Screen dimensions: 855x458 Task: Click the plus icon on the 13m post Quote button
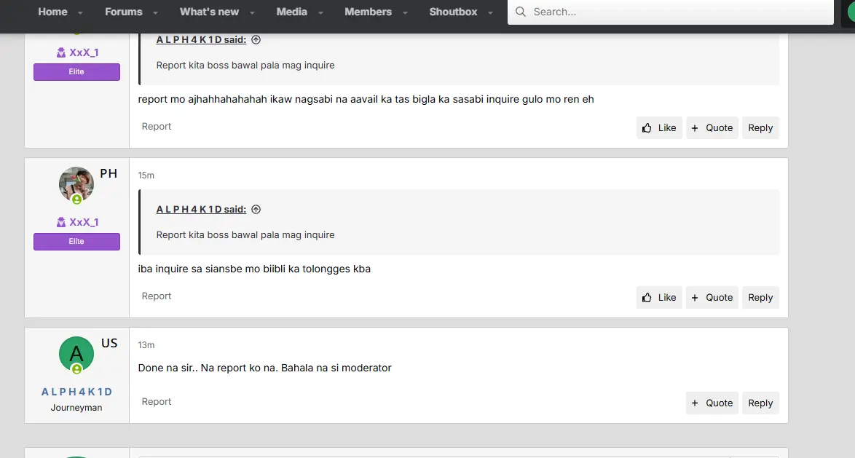click(x=695, y=403)
